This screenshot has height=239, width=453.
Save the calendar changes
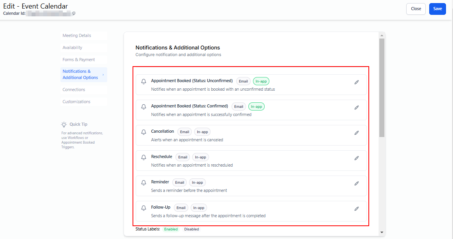[437, 9]
